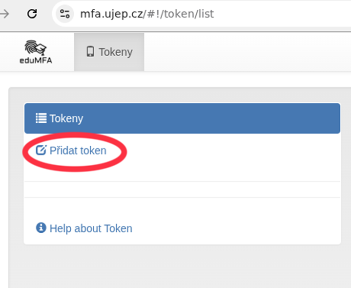
Task: Click the token/list path in the URL
Action: pos(189,13)
